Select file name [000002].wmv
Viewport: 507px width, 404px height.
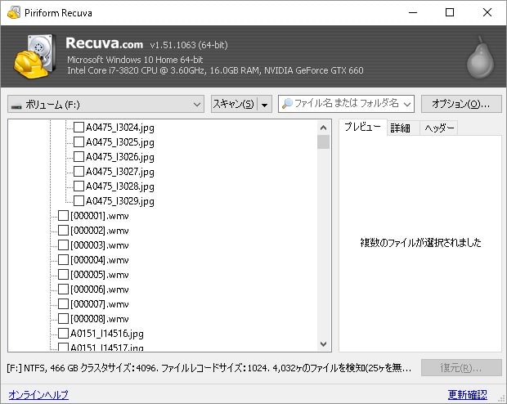[100, 231]
